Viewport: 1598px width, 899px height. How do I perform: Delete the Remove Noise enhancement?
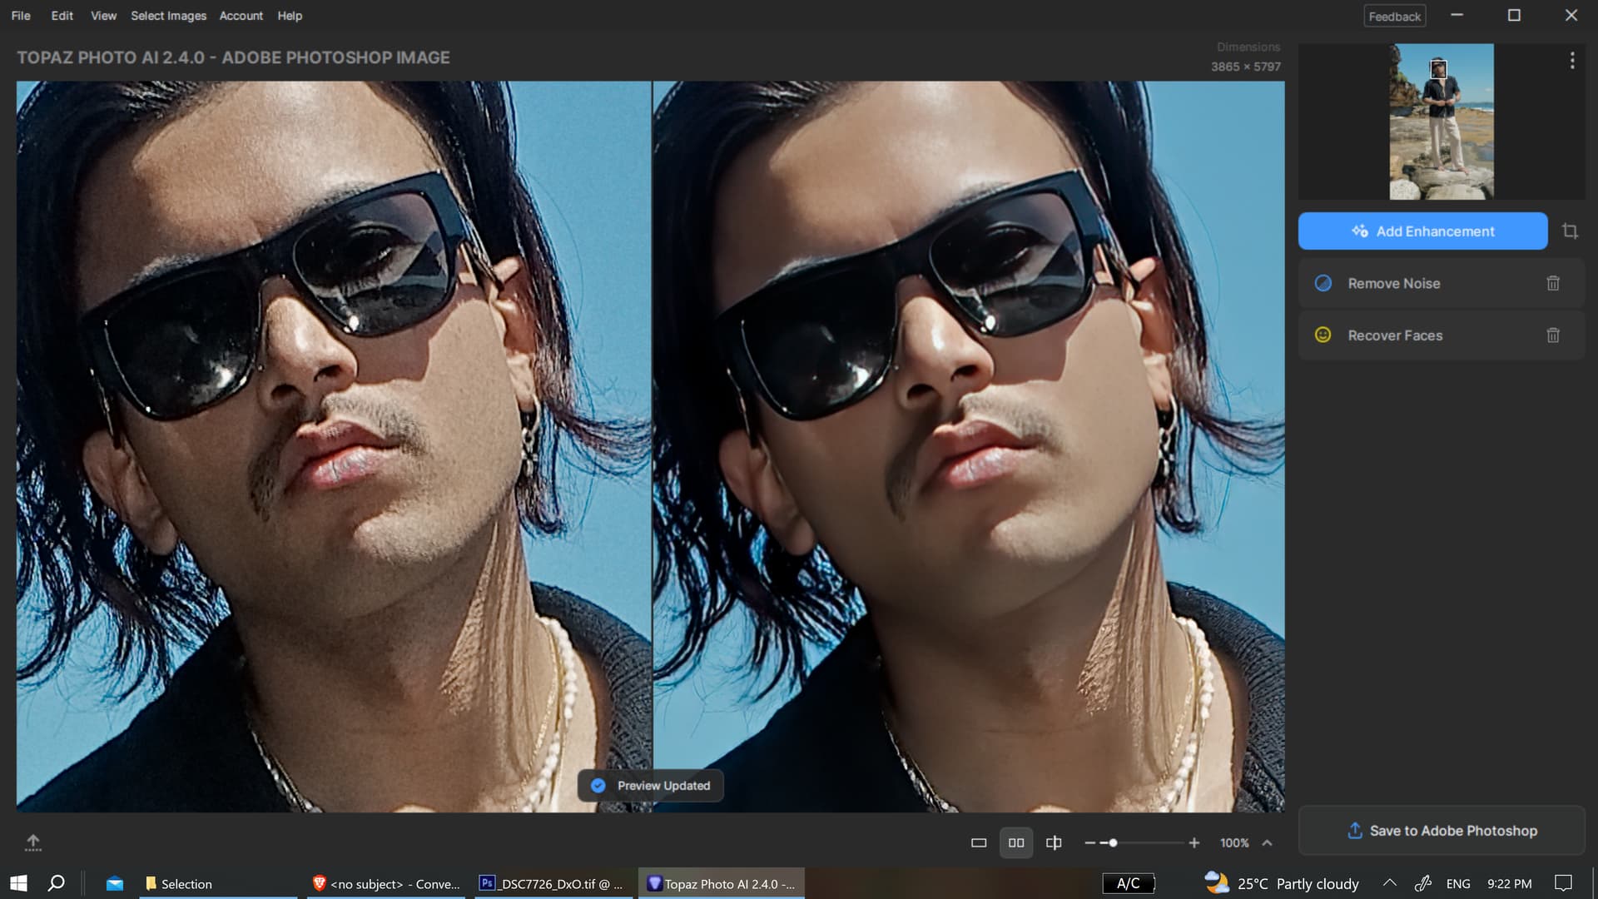click(1553, 283)
